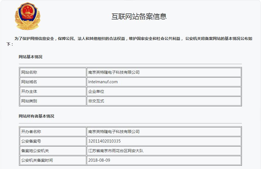Screen dimensions: 261x169
Task: Select record number 32011402010335
Action: 104,141
